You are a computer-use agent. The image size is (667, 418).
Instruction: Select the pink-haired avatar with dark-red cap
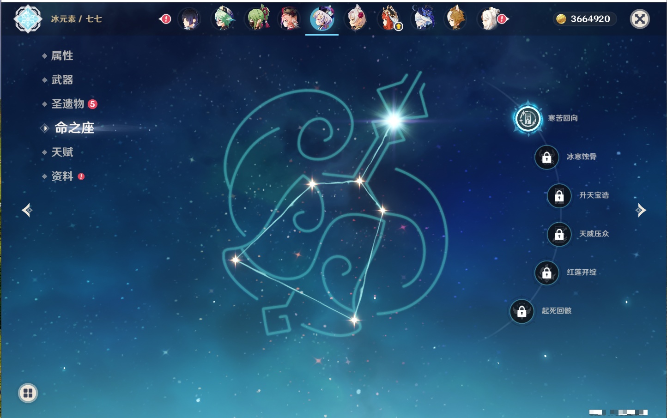(x=290, y=19)
